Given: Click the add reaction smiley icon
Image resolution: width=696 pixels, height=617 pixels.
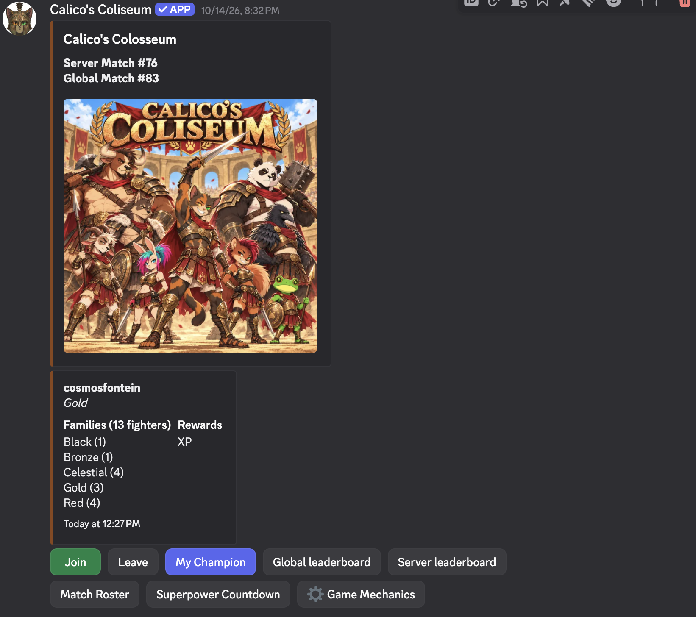Looking at the screenshot, I should 613,3.
